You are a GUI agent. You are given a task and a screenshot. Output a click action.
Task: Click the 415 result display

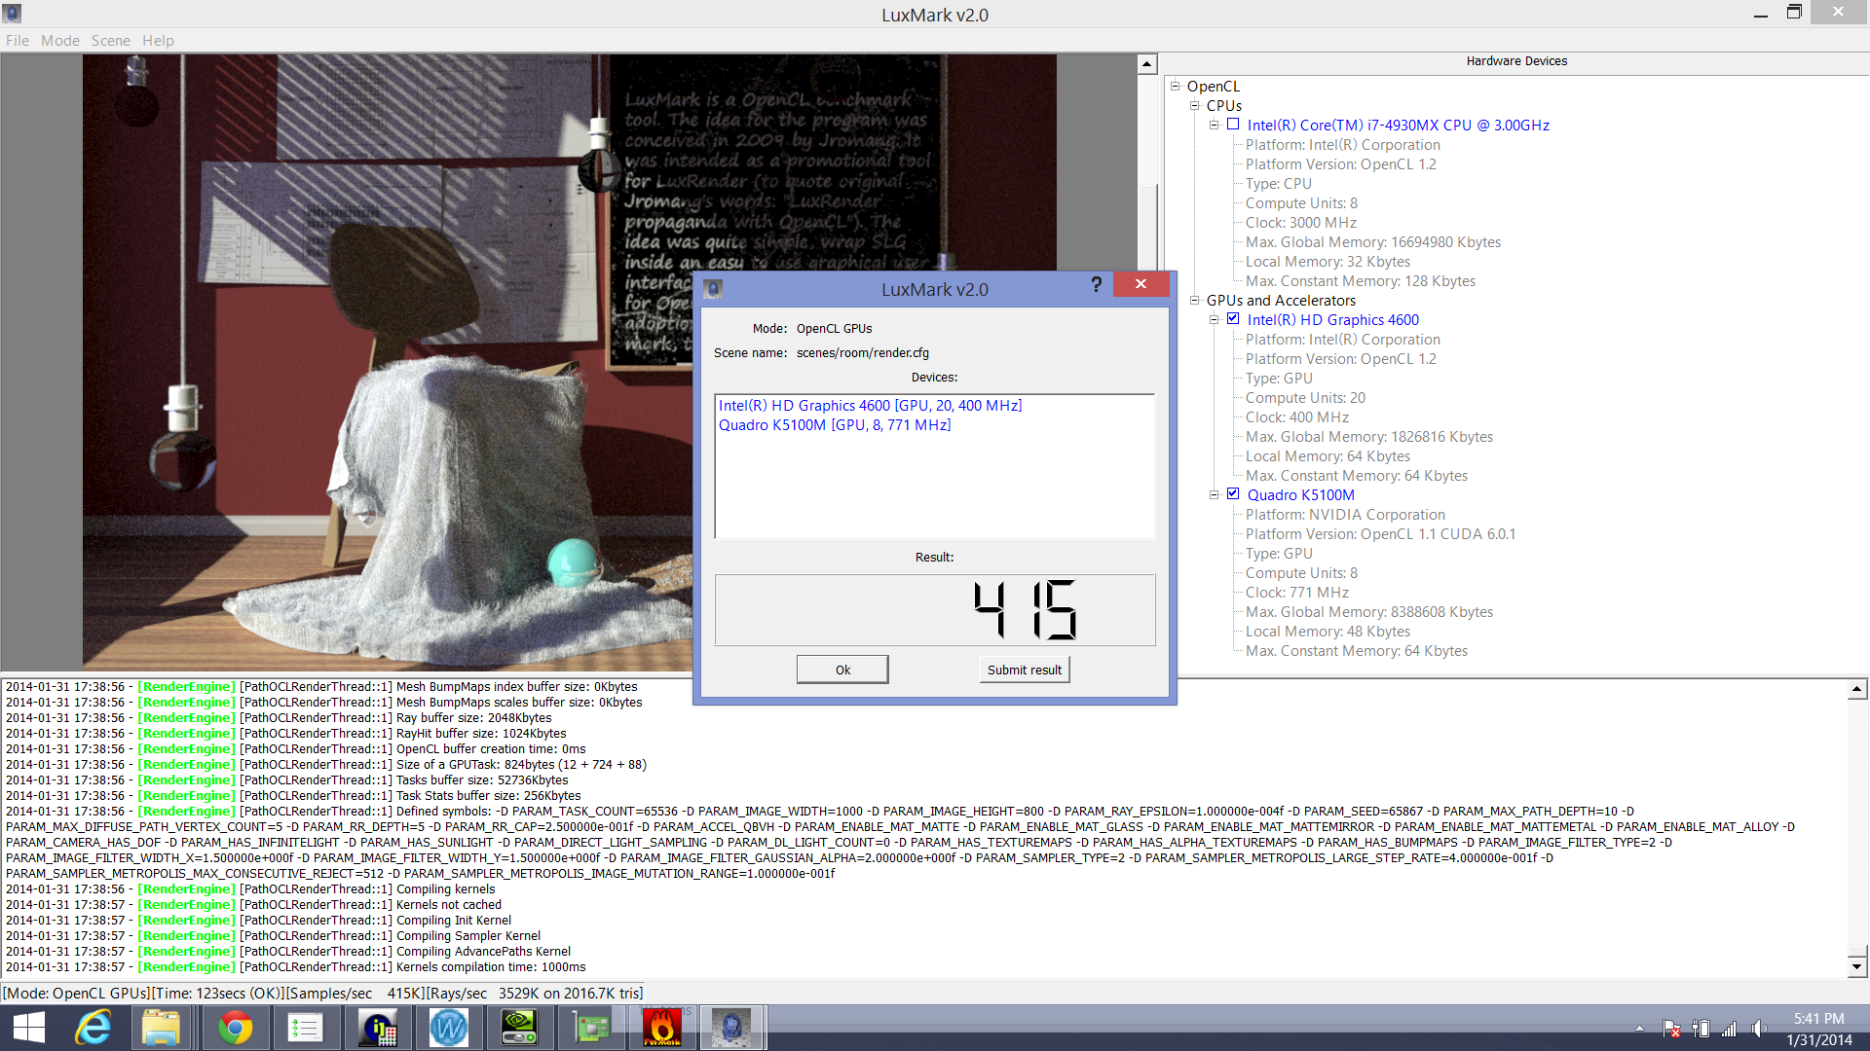[x=935, y=610]
